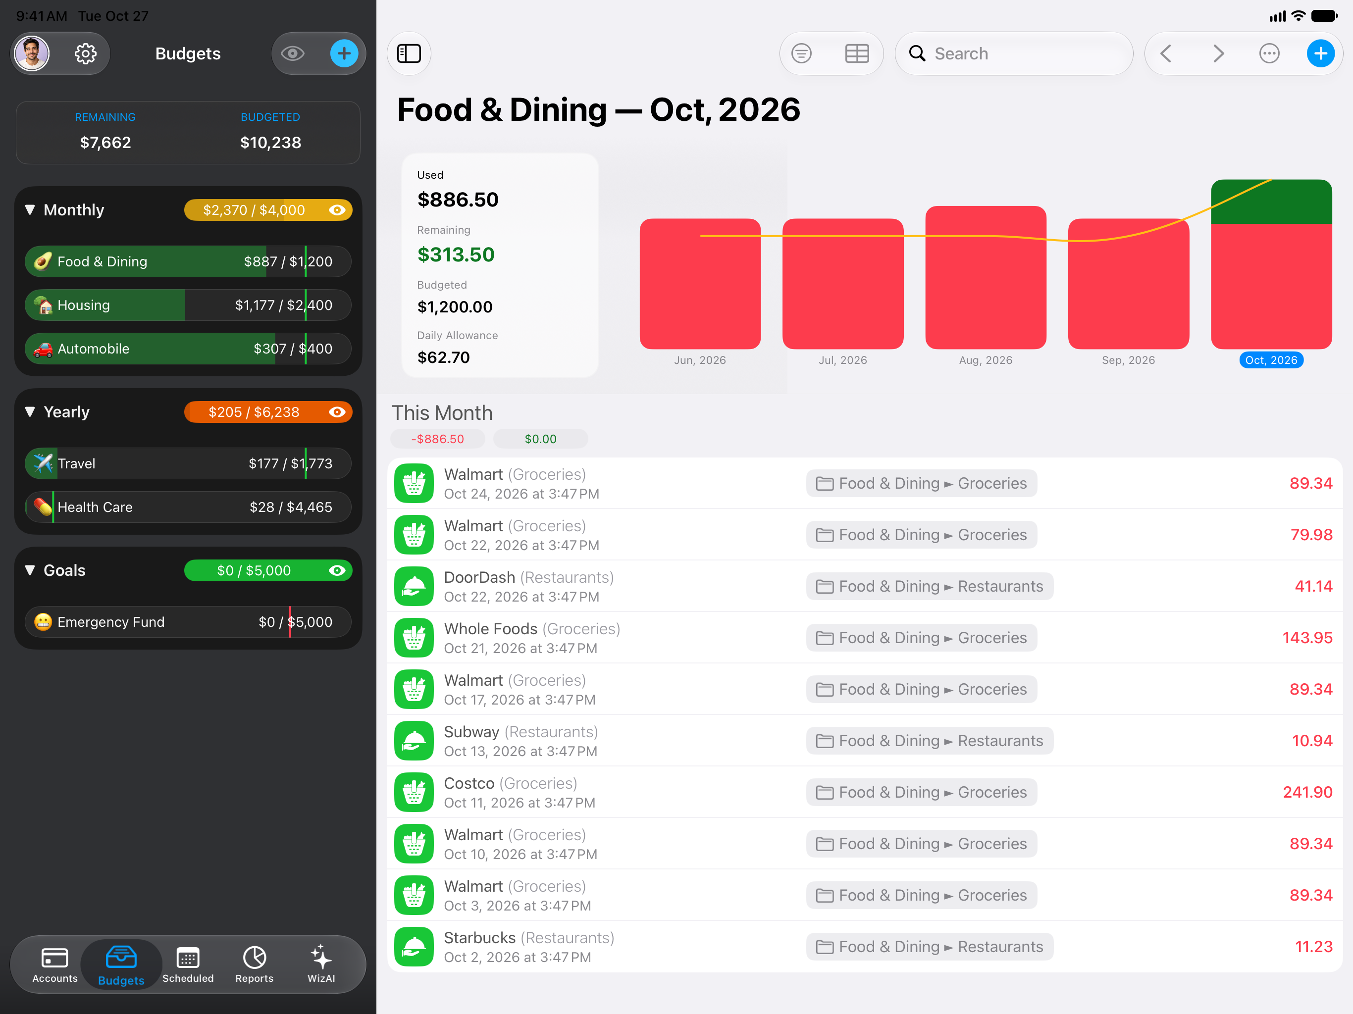Open Accounts tab
The height and width of the screenshot is (1014, 1353).
[55, 965]
